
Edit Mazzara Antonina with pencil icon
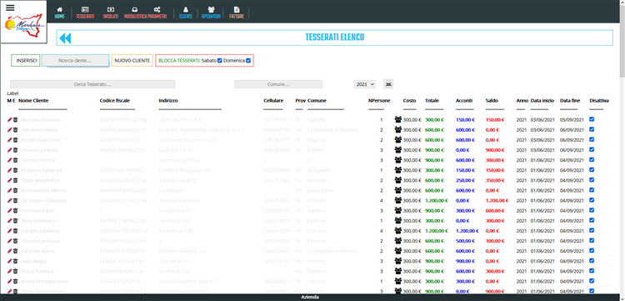click(x=9, y=119)
